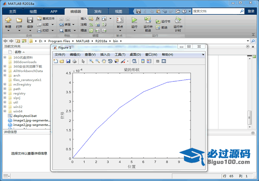This screenshot has width=259, height=181.
Task: Click the 登录 sign-in button
Action: pyautogui.click(x=251, y=11)
